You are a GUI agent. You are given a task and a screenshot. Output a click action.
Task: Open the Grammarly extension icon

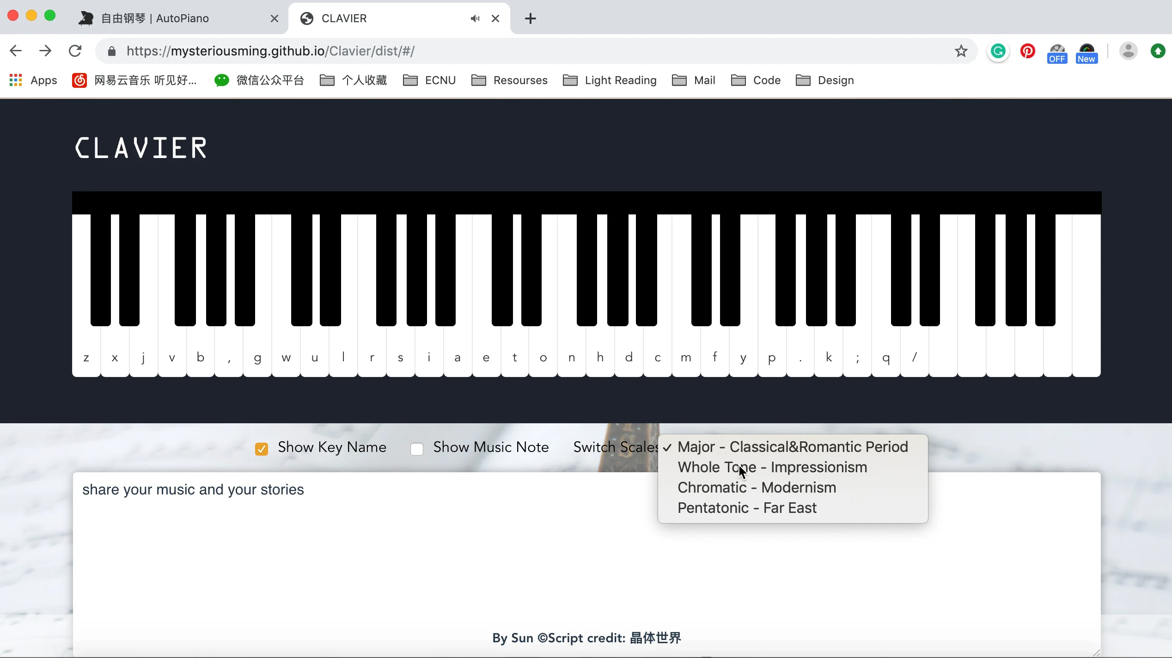[x=998, y=51]
